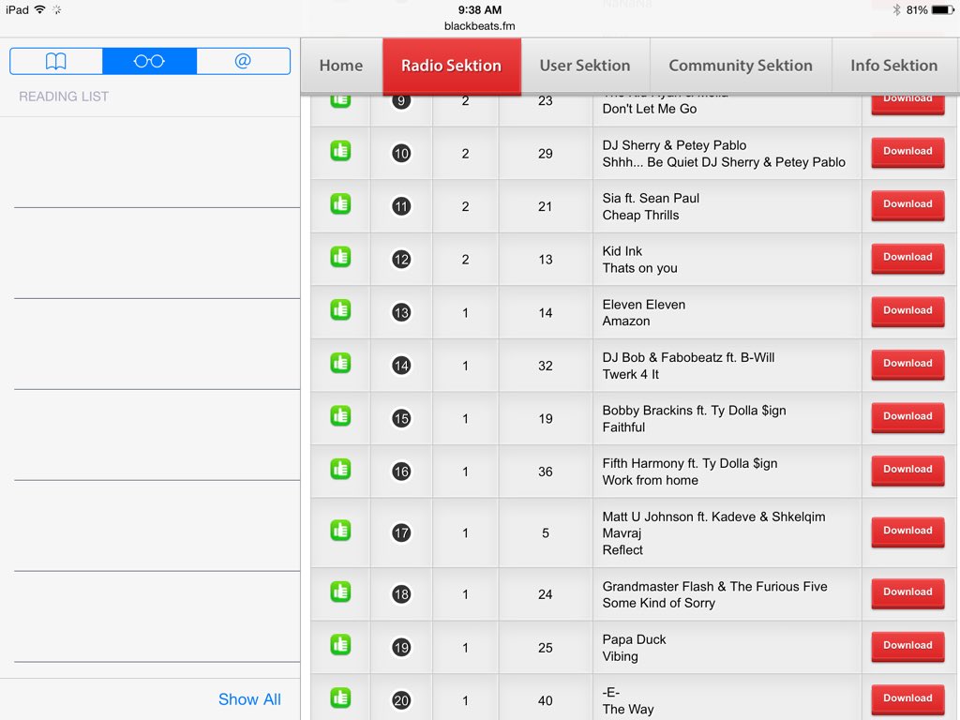
Task: Download Thats on you by Kid Ink
Action: point(907,257)
